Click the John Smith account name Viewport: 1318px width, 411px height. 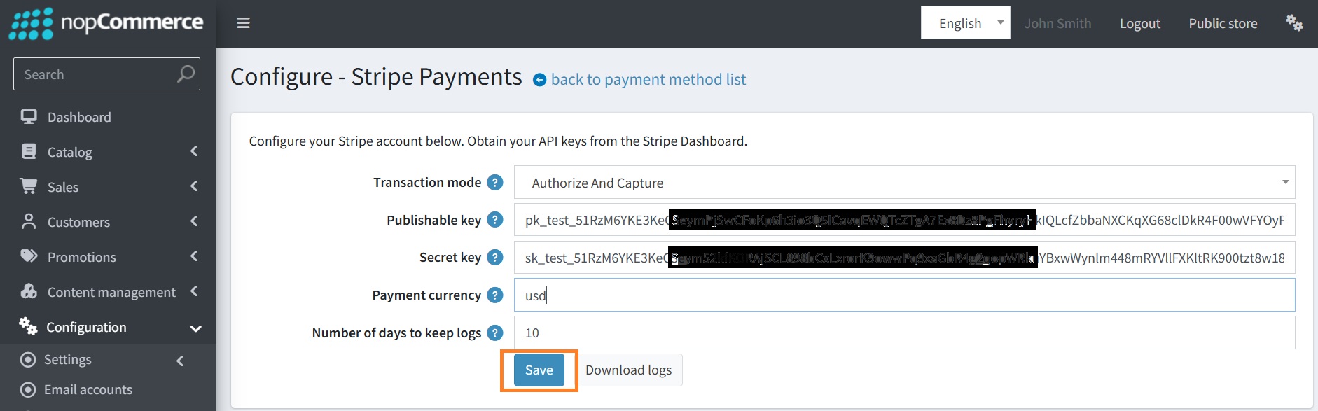(1057, 23)
